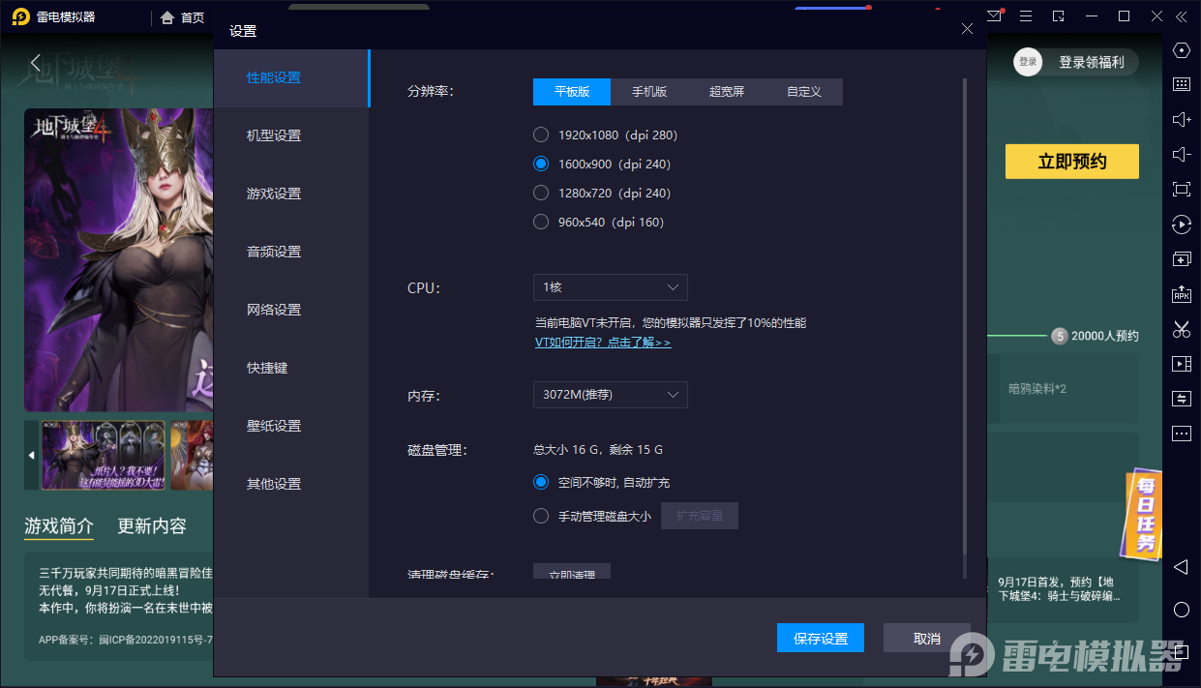This screenshot has width=1201, height=688.
Task: Choose 手动管理磁盘大小 disk option
Action: click(x=592, y=516)
